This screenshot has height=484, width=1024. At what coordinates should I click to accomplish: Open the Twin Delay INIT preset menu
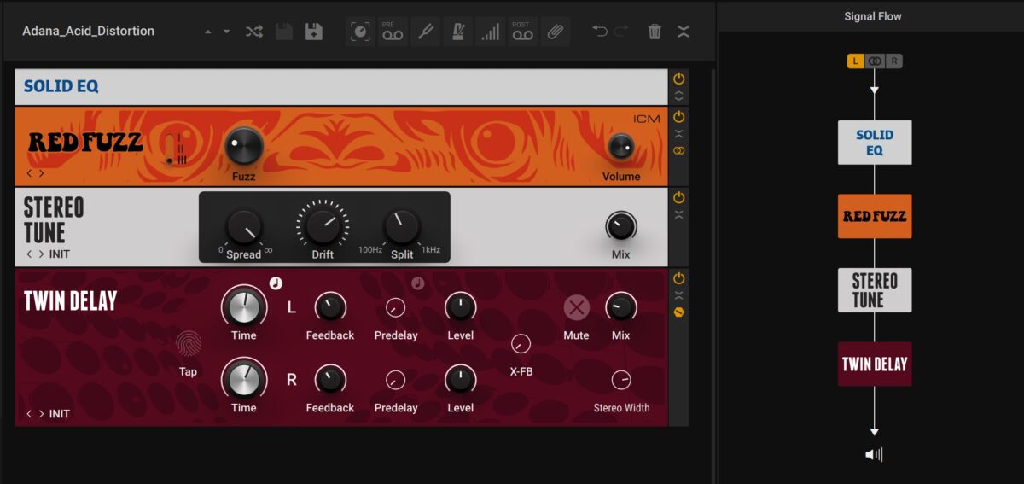(60, 414)
